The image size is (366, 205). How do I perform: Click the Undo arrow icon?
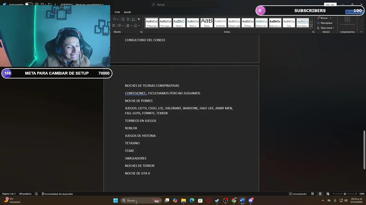coord(42,5)
